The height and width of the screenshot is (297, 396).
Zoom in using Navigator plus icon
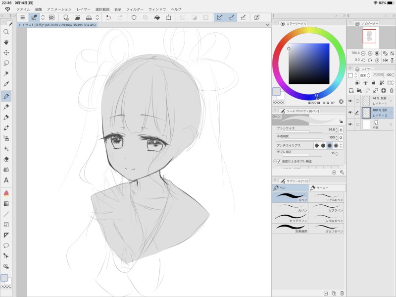click(370, 53)
